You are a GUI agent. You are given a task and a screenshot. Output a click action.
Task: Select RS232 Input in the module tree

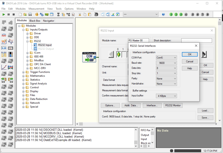click(45, 45)
